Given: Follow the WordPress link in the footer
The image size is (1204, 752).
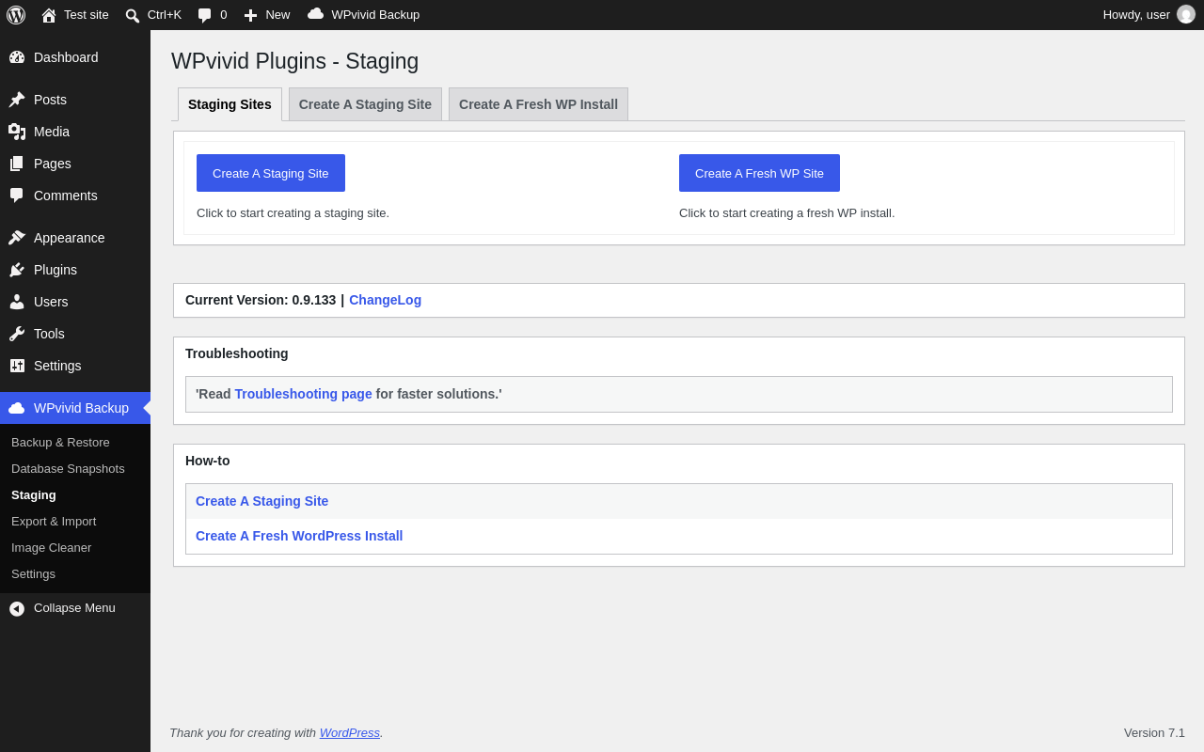Looking at the screenshot, I should click(x=350, y=732).
